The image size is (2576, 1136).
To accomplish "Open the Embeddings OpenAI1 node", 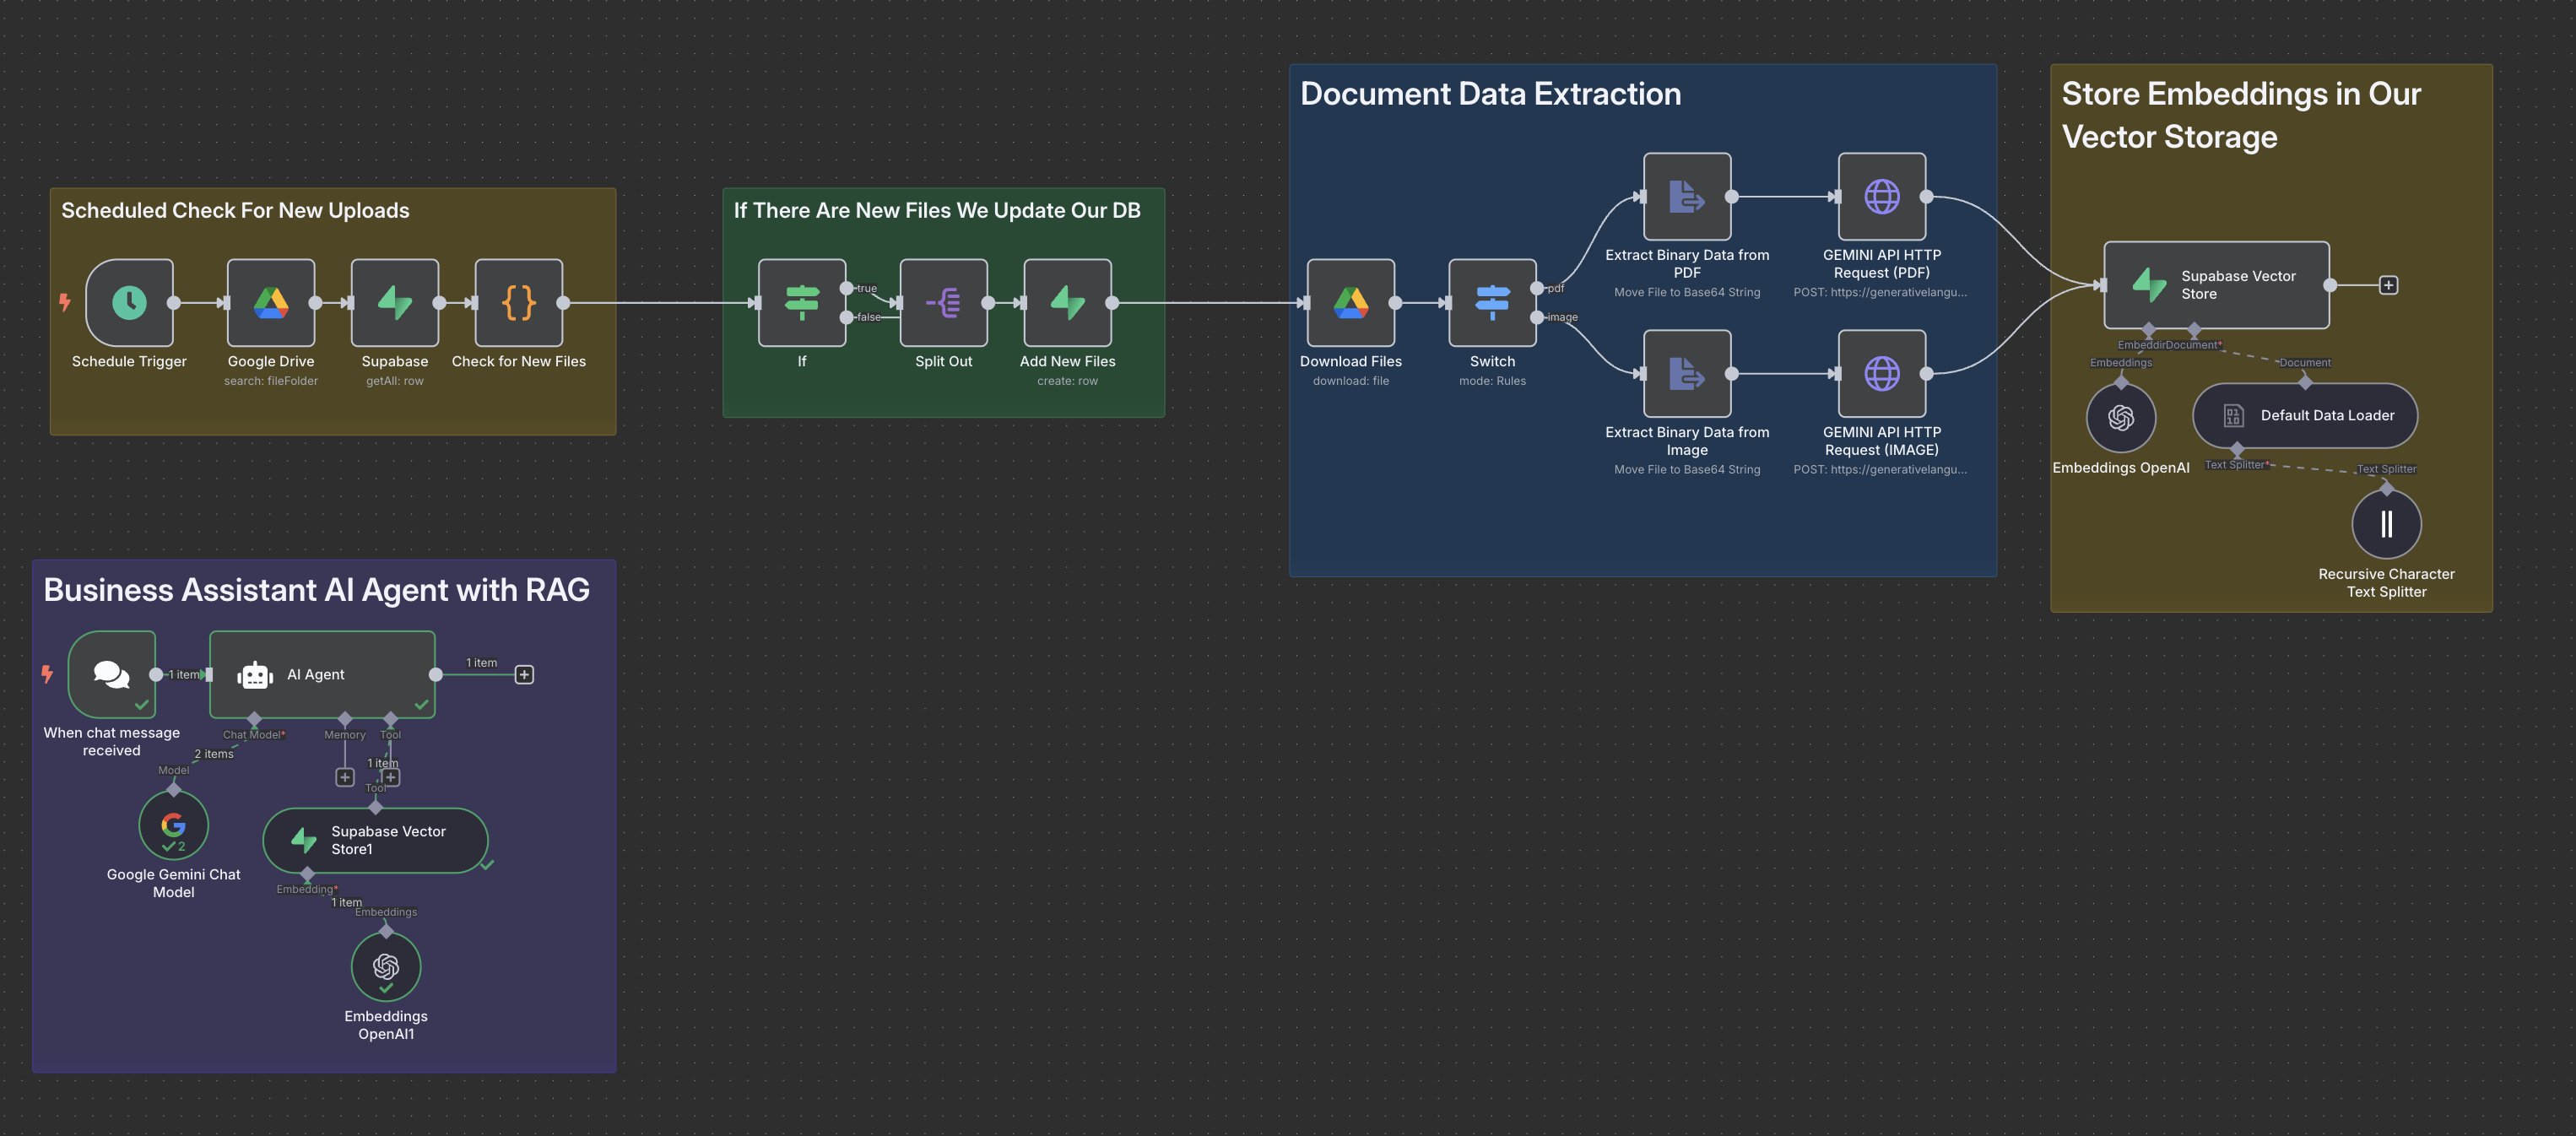I will (x=386, y=967).
